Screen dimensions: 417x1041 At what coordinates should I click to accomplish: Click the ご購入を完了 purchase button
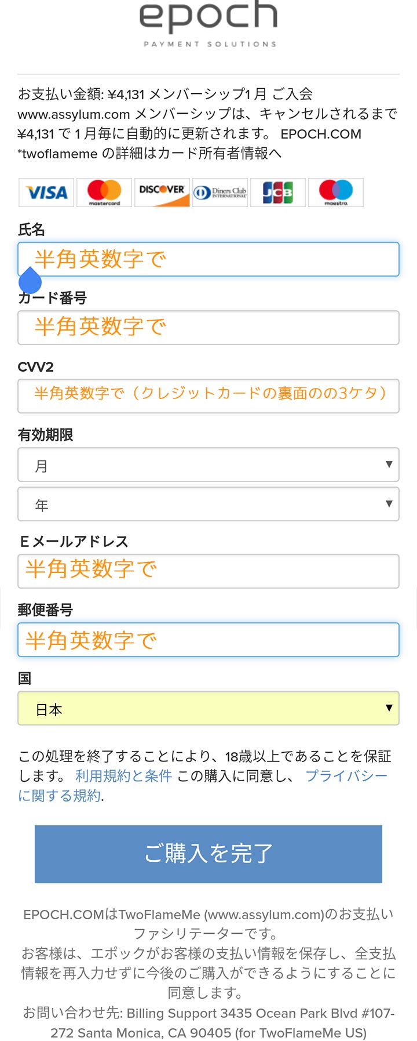[x=209, y=854]
